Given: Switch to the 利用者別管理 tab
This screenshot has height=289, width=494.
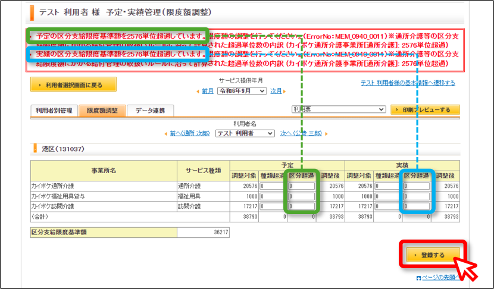Looking at the screenshot, I should (54, 111).
